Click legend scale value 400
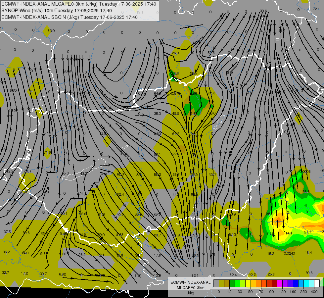Viewport: 324px width, 298px height. [x=314, y=292]
